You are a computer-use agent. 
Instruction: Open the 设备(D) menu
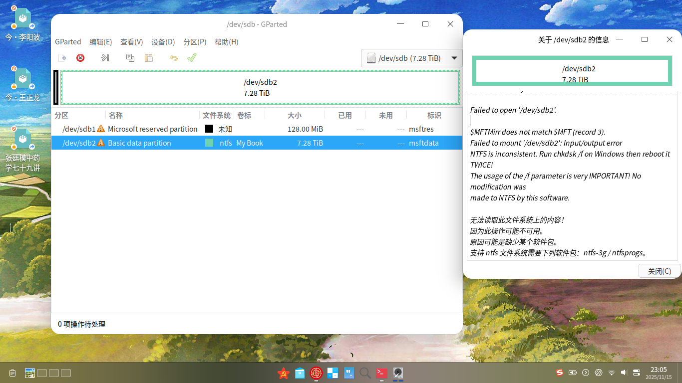[163, 42]
